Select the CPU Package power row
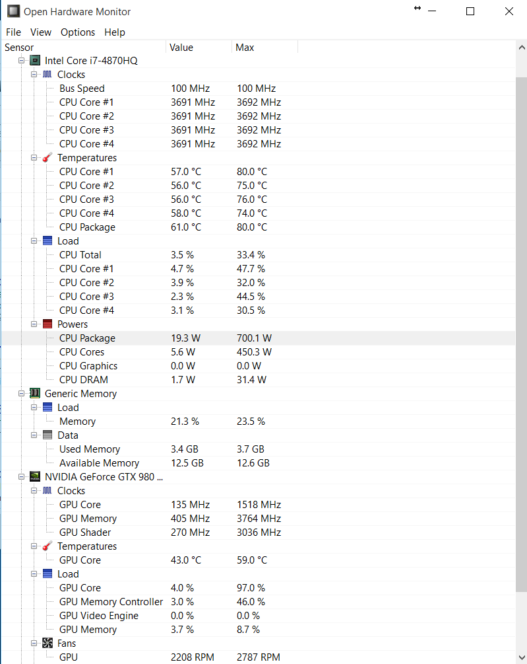 (x=87, y=338)
